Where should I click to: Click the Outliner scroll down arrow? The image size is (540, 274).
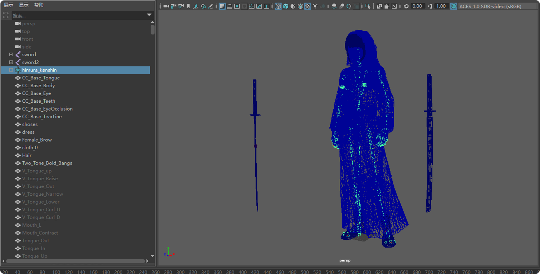pyautogui.click(x=153, y=256)
